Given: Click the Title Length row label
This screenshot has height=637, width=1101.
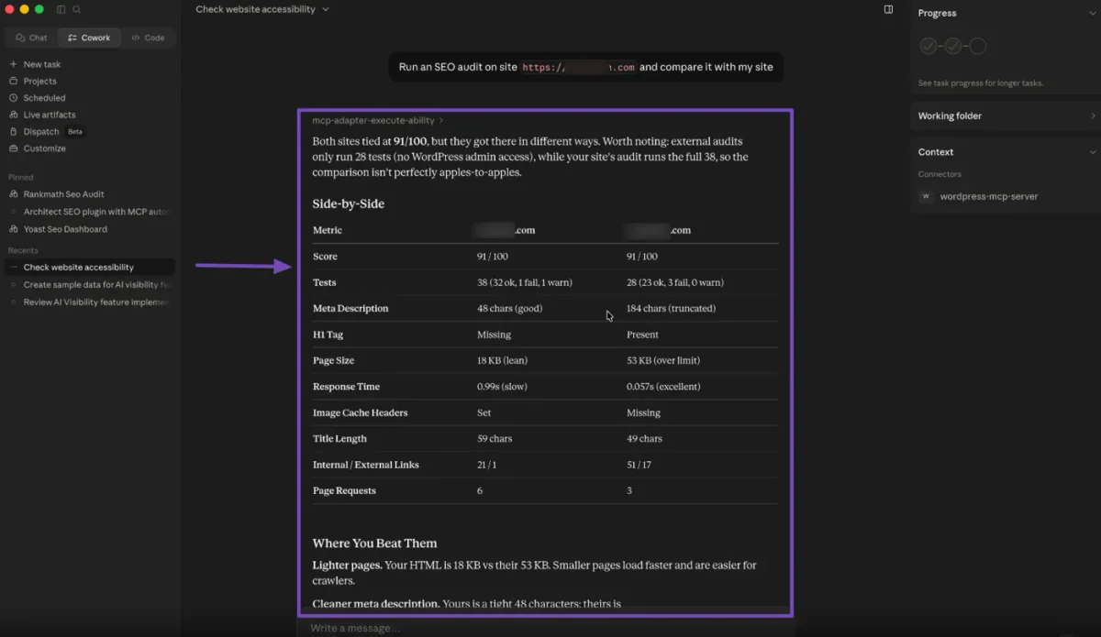Looking at the screenshot, I should point(339,439).
